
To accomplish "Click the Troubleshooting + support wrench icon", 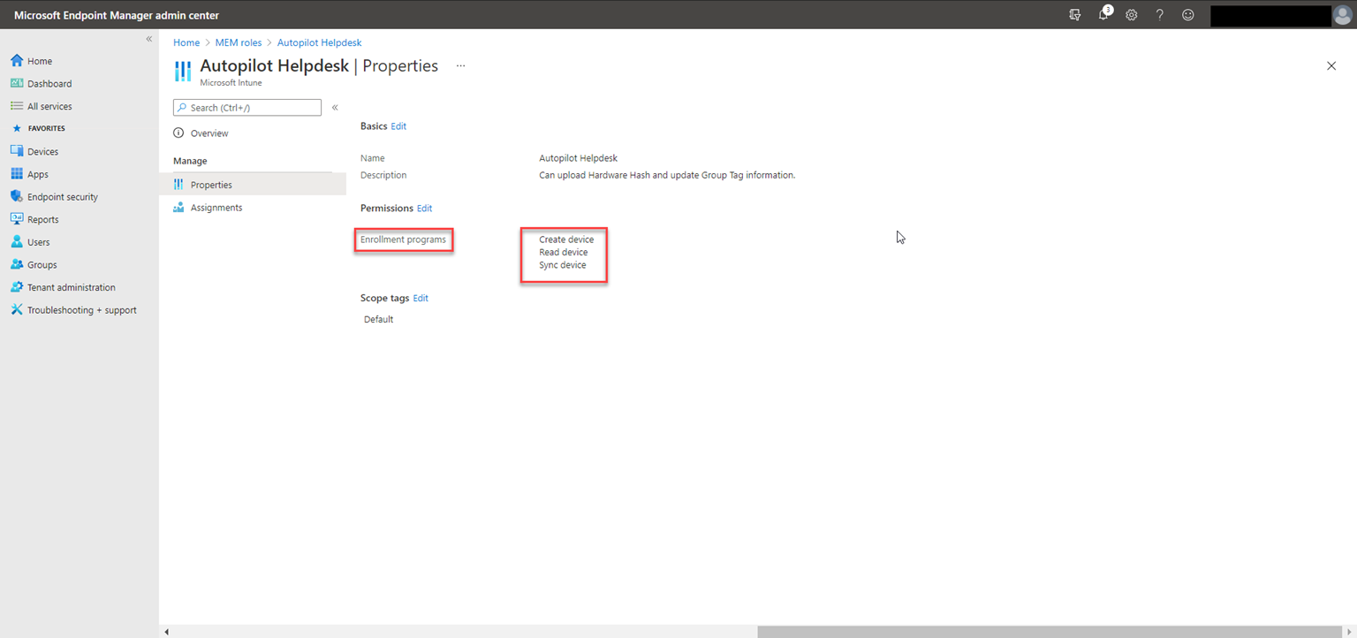I will (x=17, y=309).
